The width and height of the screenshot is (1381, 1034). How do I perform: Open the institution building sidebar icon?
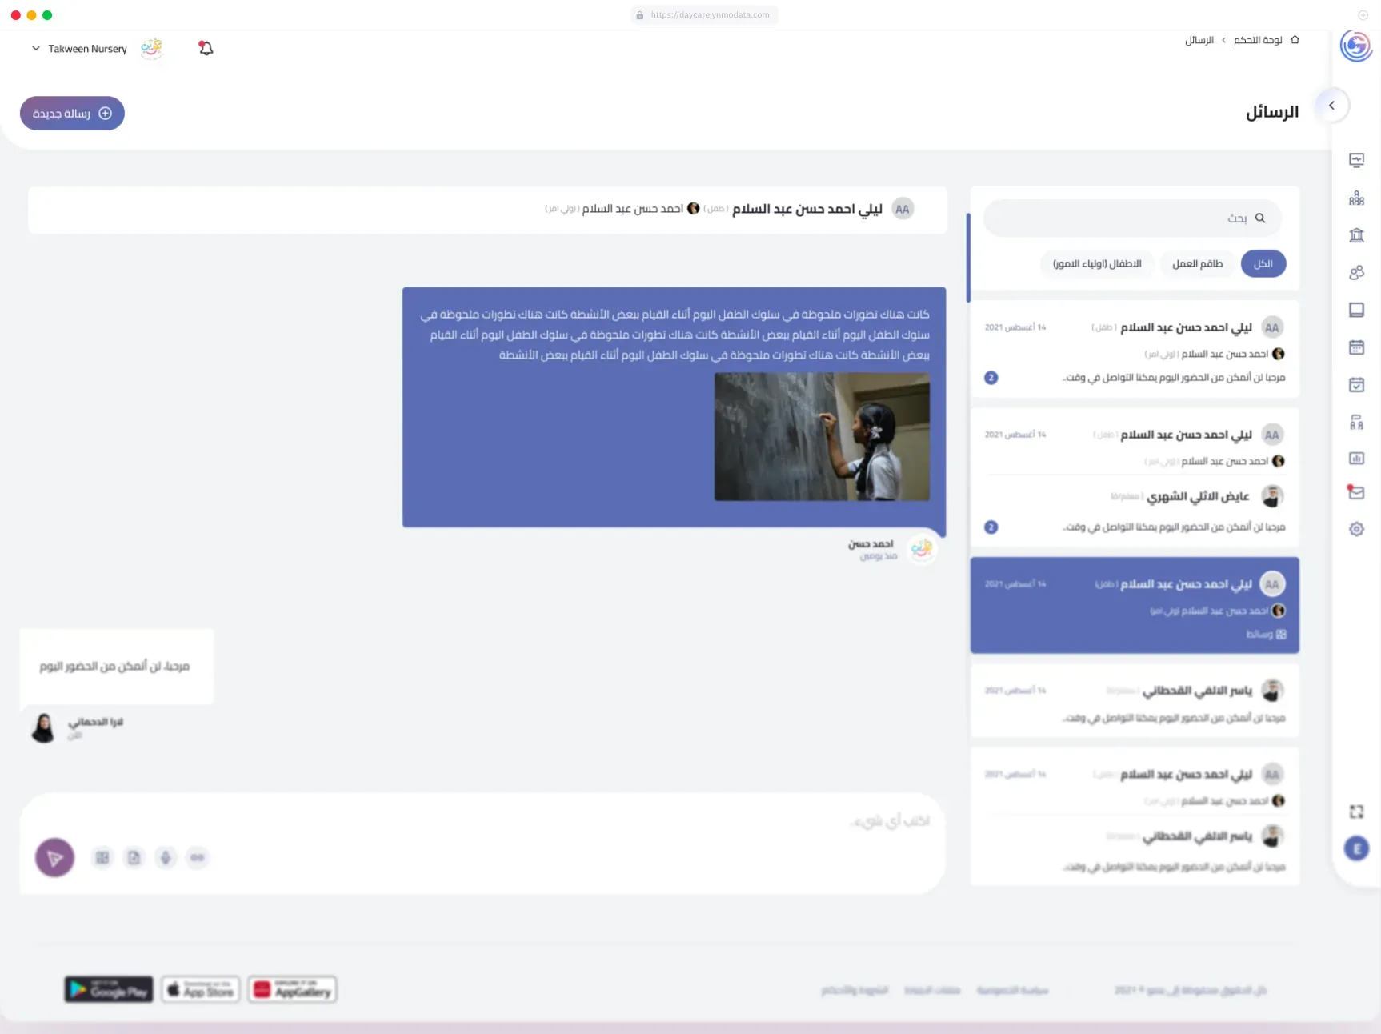pos(1356,235)
